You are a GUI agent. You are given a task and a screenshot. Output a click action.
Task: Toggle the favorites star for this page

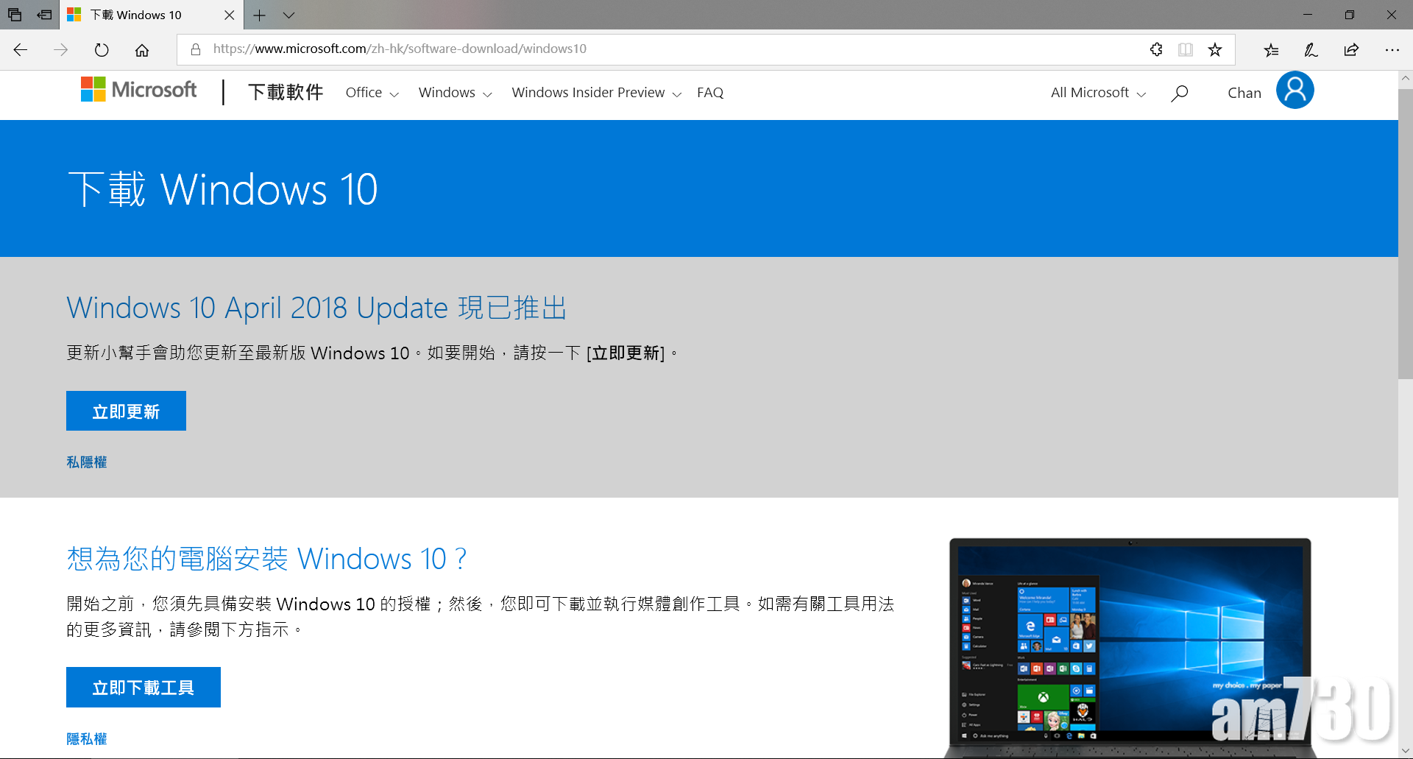click(x=1215, y=49)
